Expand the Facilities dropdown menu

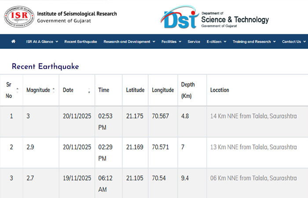(x=171, y=42)
